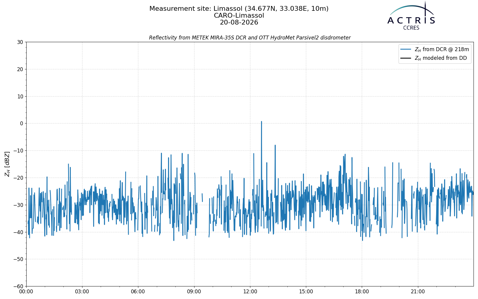Click the x-axis tick label '18:00'
Screen dimensions: 478x299
click(362, 292)
